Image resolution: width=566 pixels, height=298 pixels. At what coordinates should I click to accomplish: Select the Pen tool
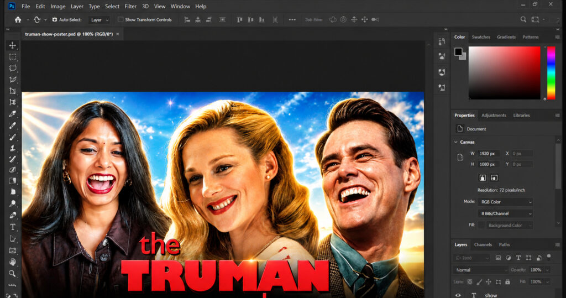click(x=13, y=215)
